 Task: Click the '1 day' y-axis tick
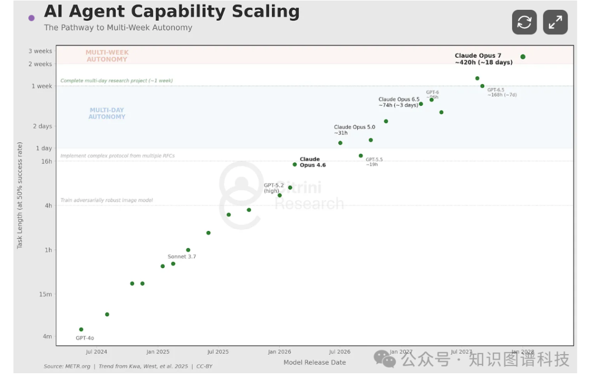(x=44, y=148)
